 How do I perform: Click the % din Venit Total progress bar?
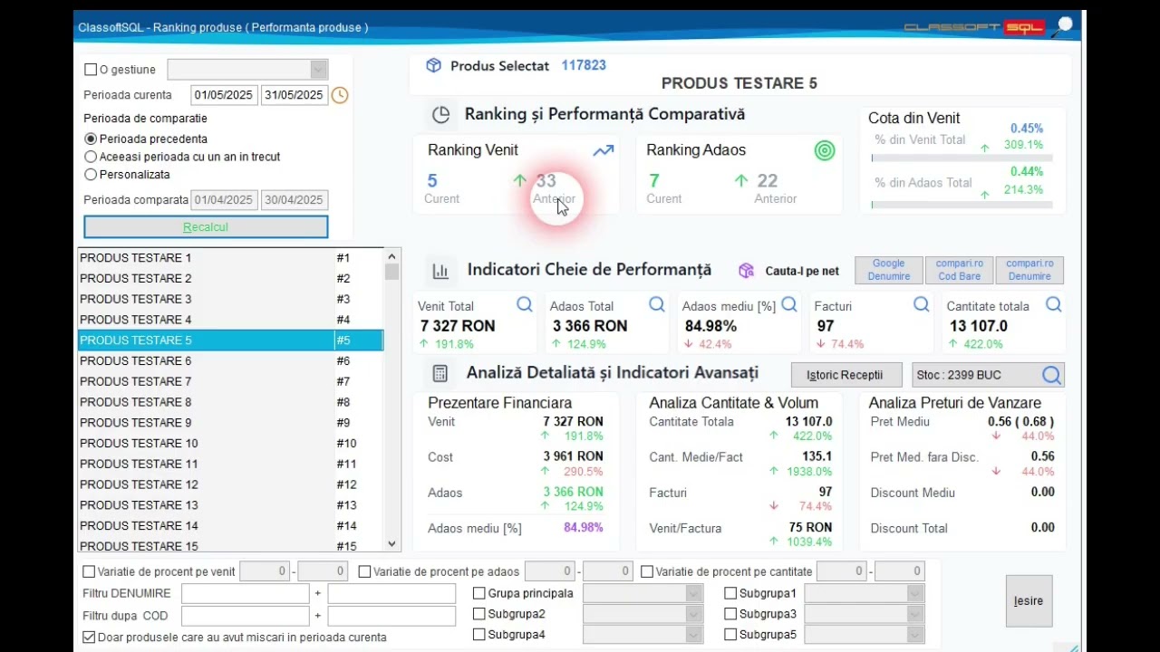(x=962, y=158)
